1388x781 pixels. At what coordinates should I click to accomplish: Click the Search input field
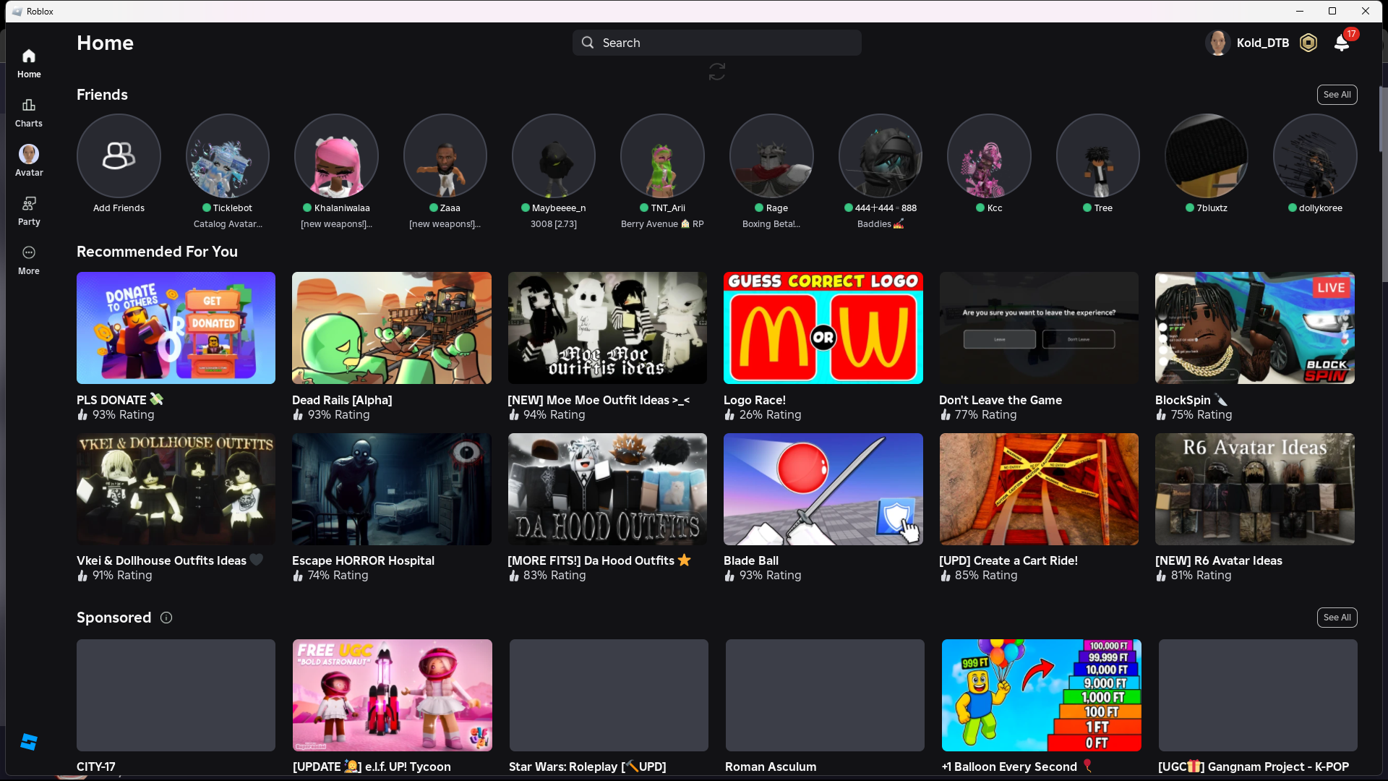(716, 43)
